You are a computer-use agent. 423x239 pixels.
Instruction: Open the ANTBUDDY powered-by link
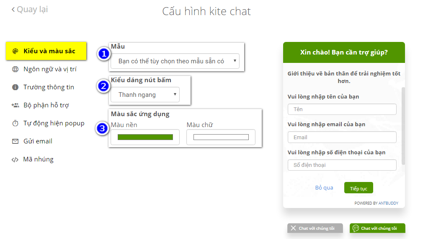tap(388, 203)
